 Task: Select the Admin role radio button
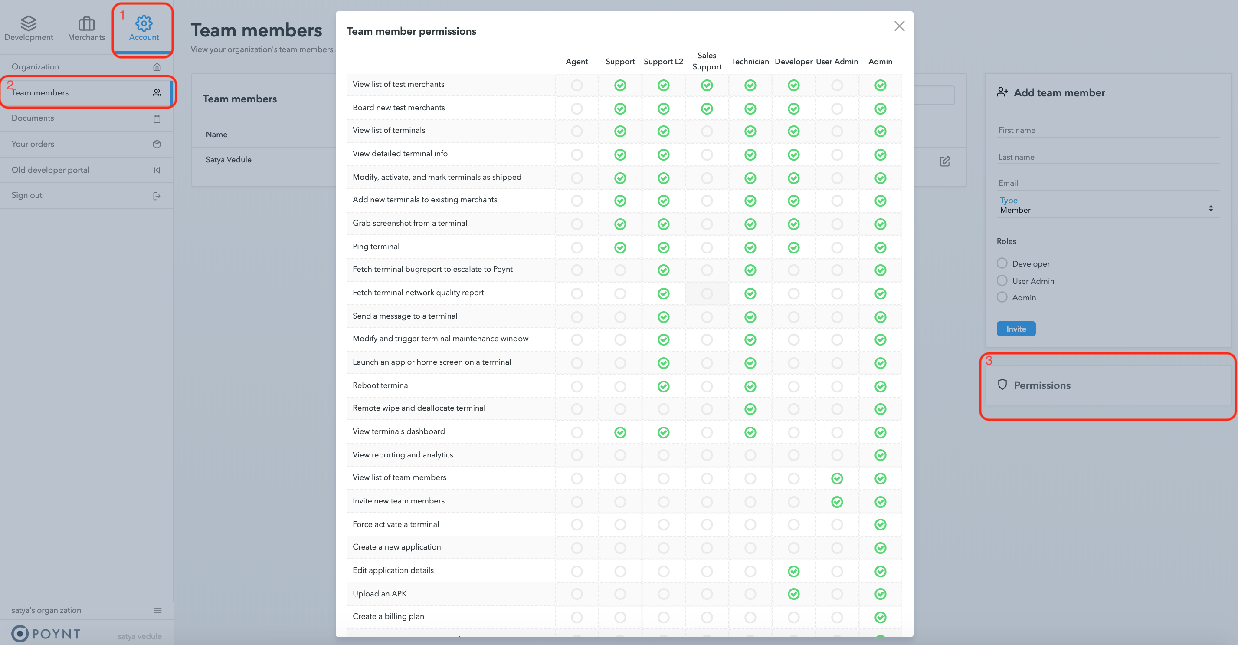click(x=1002, y=297)
